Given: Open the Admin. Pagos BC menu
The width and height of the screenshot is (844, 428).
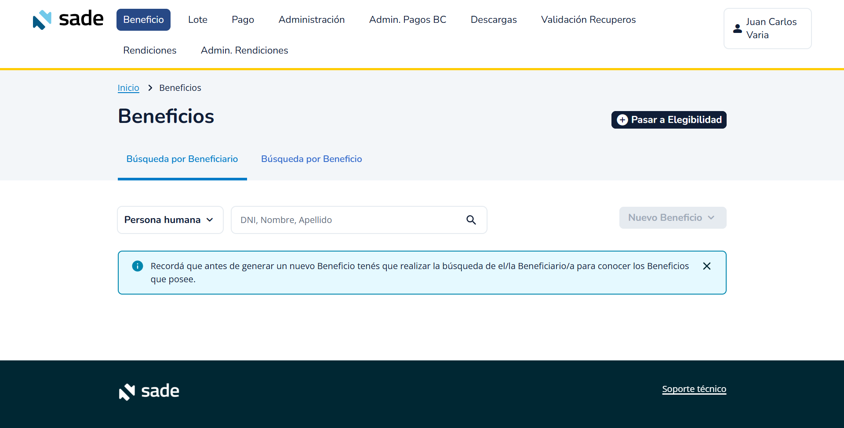Looking at the screenshot, I should point(407,19).
